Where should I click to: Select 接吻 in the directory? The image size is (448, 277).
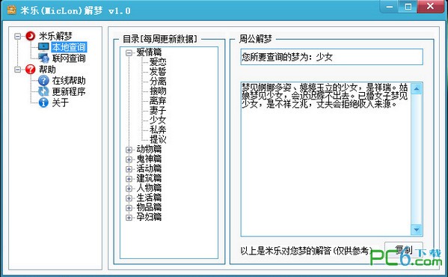tap(158, 91)
